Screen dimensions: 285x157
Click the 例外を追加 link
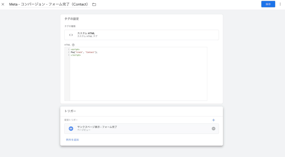tap(72, 140)
